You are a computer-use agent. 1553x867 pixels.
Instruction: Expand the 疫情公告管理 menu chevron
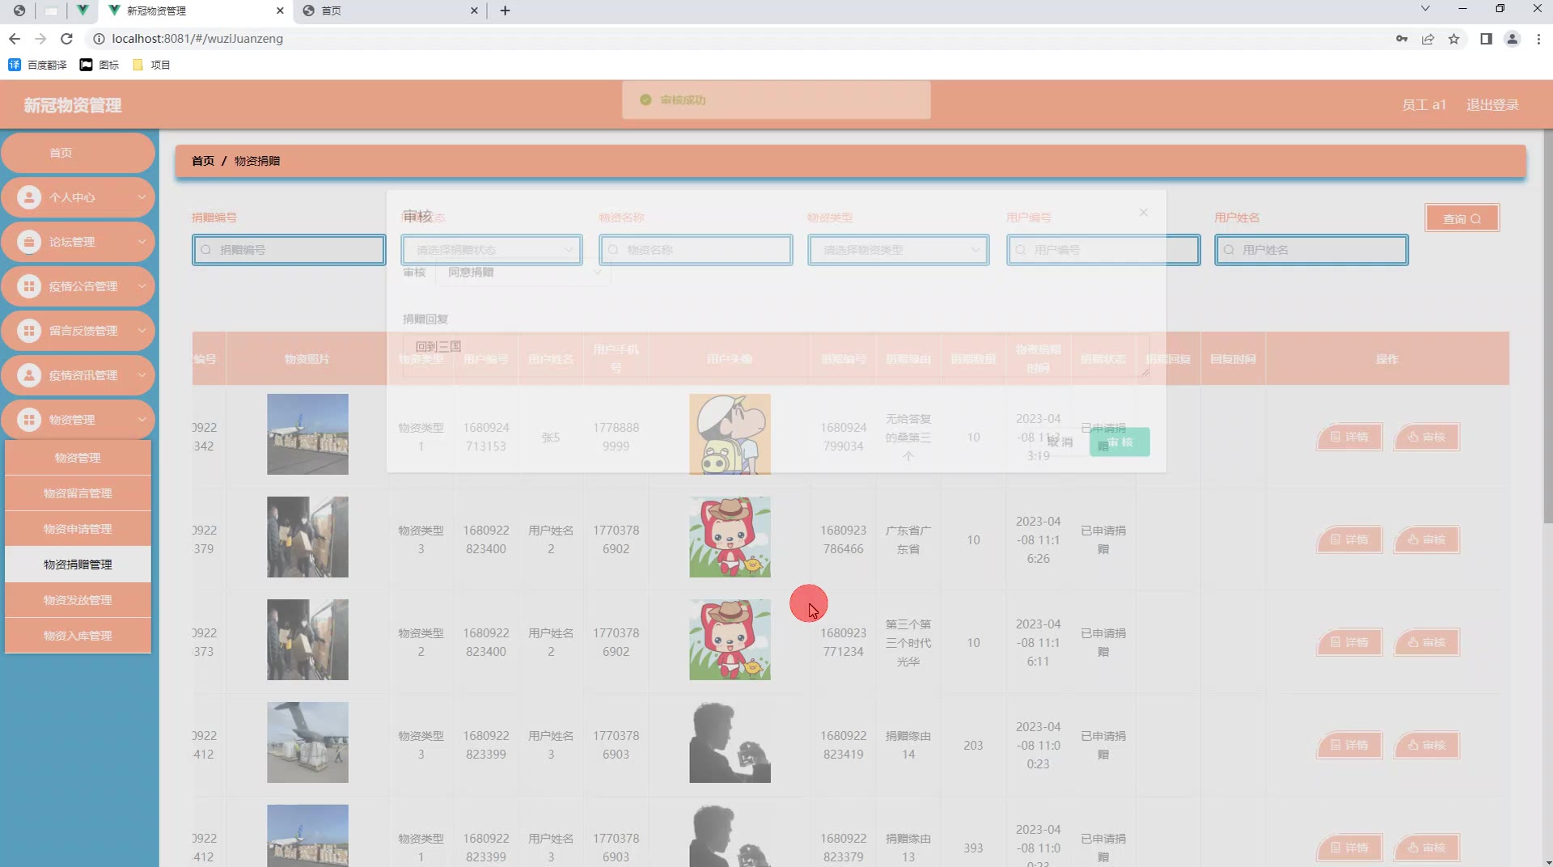142,286
